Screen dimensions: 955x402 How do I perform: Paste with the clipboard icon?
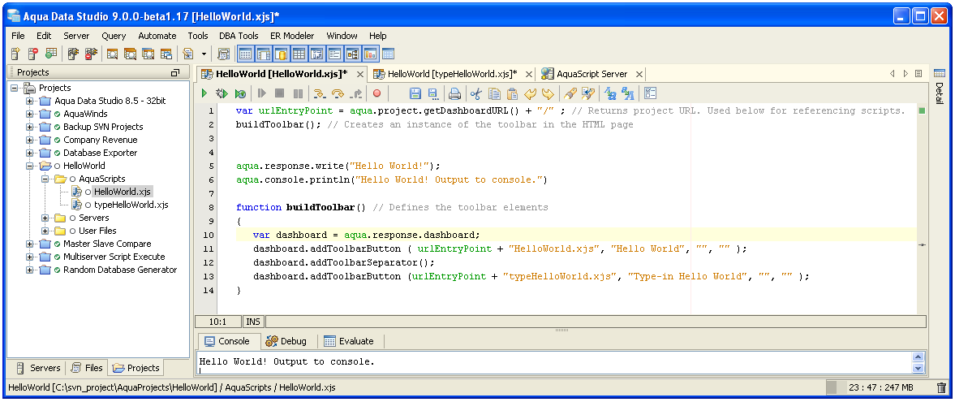(x=512, y=93)
